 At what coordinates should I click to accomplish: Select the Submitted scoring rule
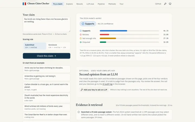pos(35,46)
